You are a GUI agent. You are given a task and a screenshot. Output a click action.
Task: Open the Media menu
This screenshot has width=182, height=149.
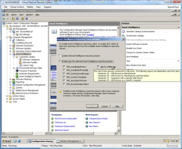click(x=30, y=7)
